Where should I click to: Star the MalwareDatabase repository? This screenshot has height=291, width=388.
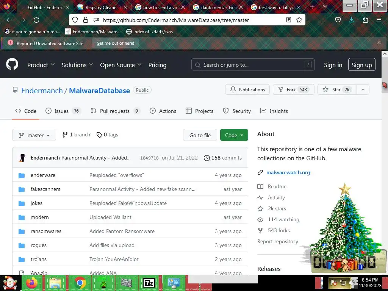(x=337, y=89)
